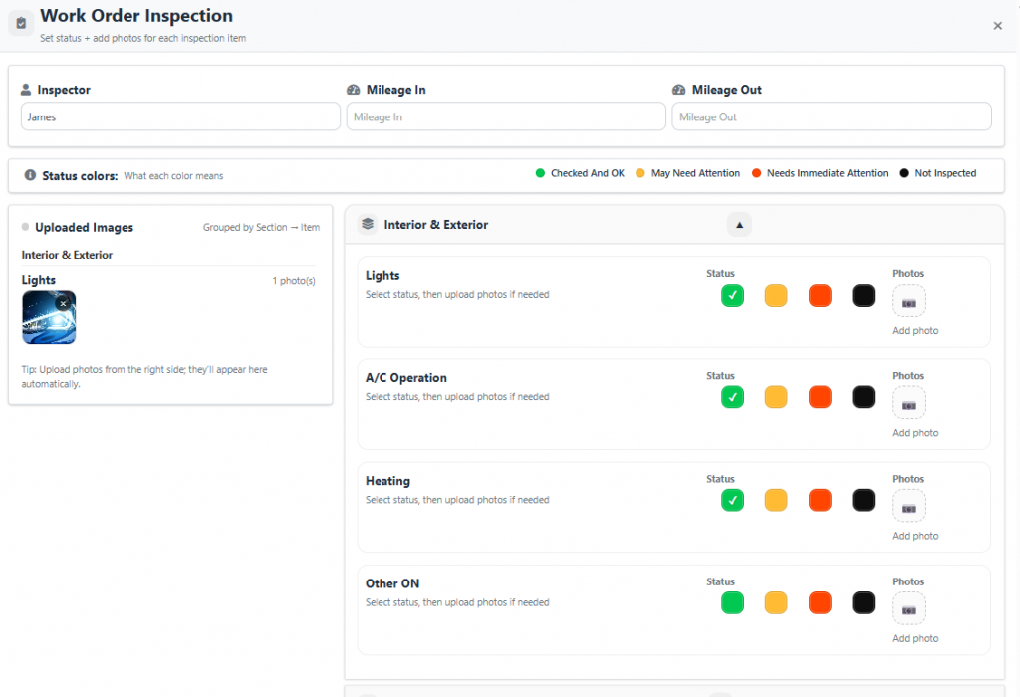The height and width of the screenshot is (697, 1020).
Task: Click the info icon next to Status colors
Action: pyautogui.click(x=30, y=175)
